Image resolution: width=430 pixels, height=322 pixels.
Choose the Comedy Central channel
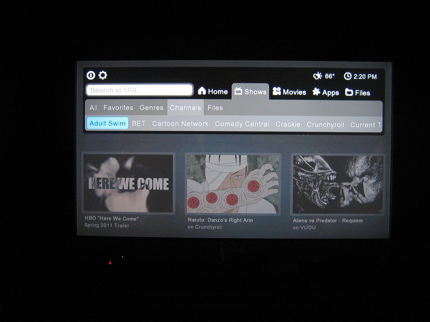pos(242,124)
